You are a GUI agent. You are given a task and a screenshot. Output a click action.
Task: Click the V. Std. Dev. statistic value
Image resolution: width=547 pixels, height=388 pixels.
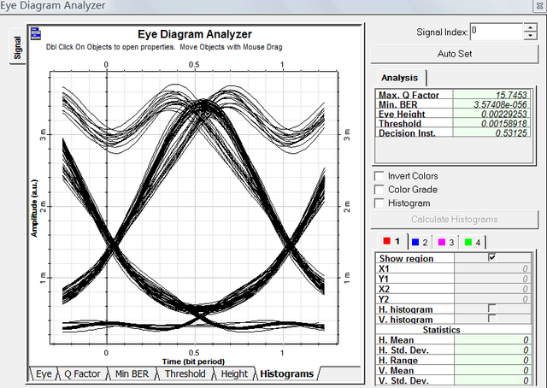point(492,380)
